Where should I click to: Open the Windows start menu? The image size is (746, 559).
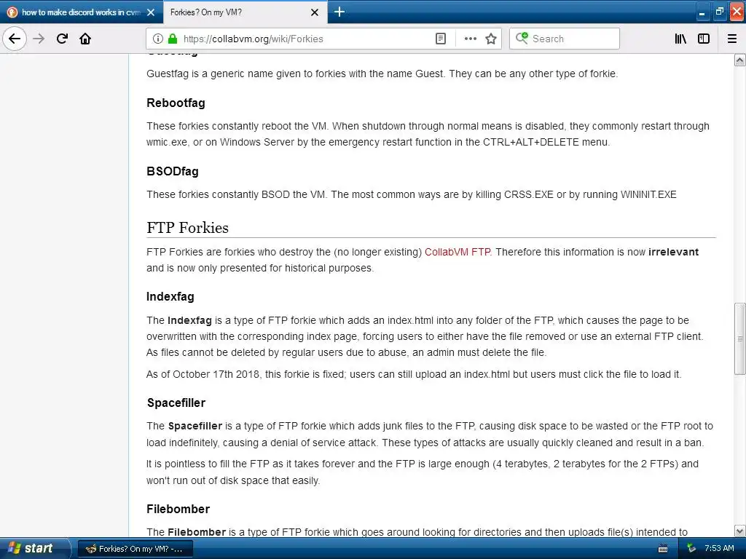click(35, 548)
